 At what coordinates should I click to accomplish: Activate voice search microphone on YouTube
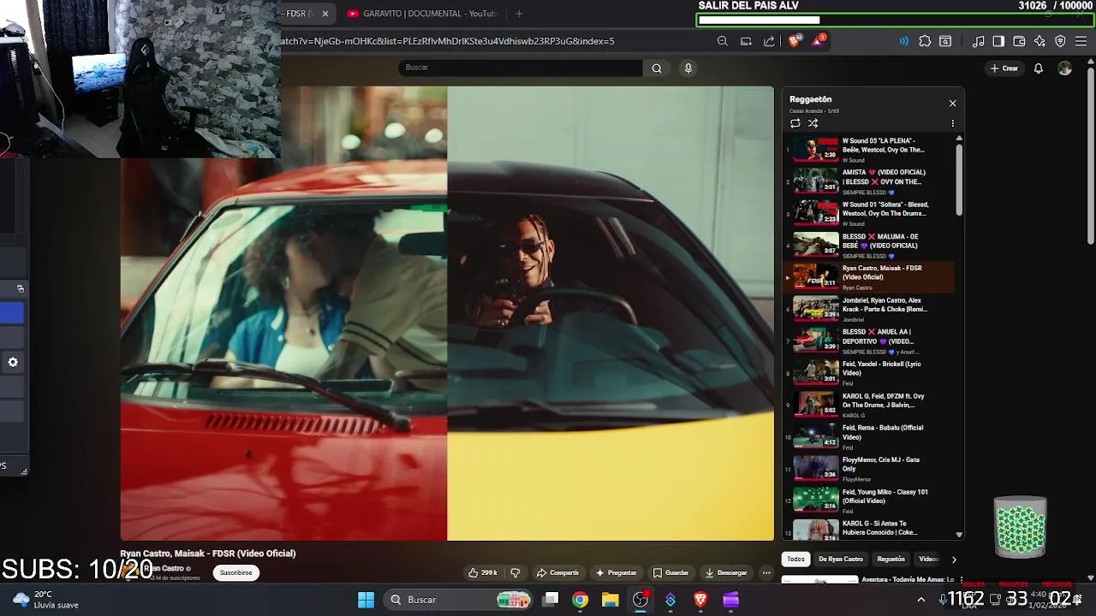pyautogui.click(x=688, y=68)
